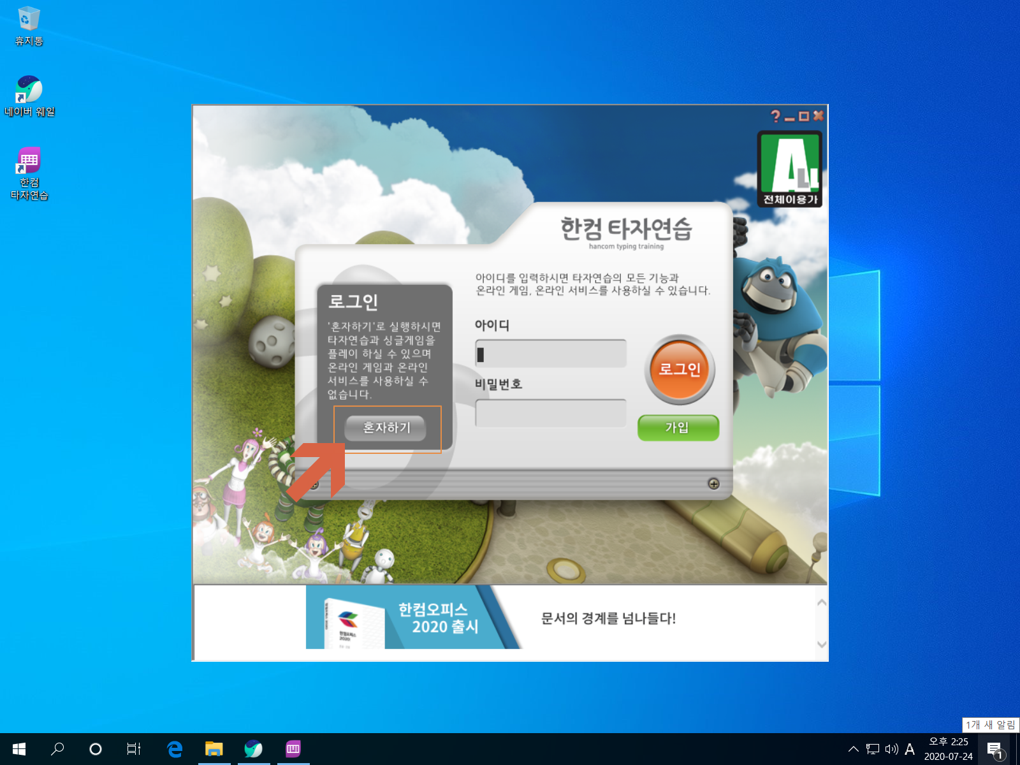Click the 혼자하기 (play alone) button
The height and width of the screenshot is (765, 1020).
(x=385, y=428)
